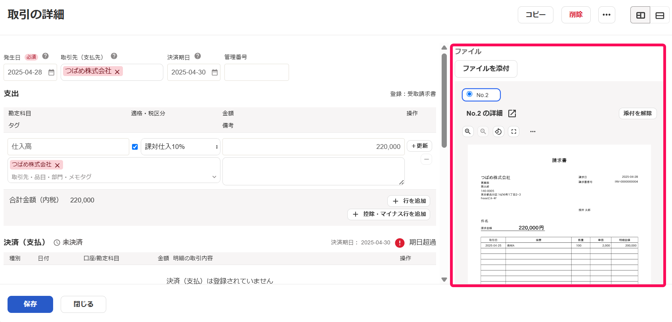The height and width of the screenshot is (322, 672).
Task: Zoom out of the invoice preview
Action: coord(483,131)
